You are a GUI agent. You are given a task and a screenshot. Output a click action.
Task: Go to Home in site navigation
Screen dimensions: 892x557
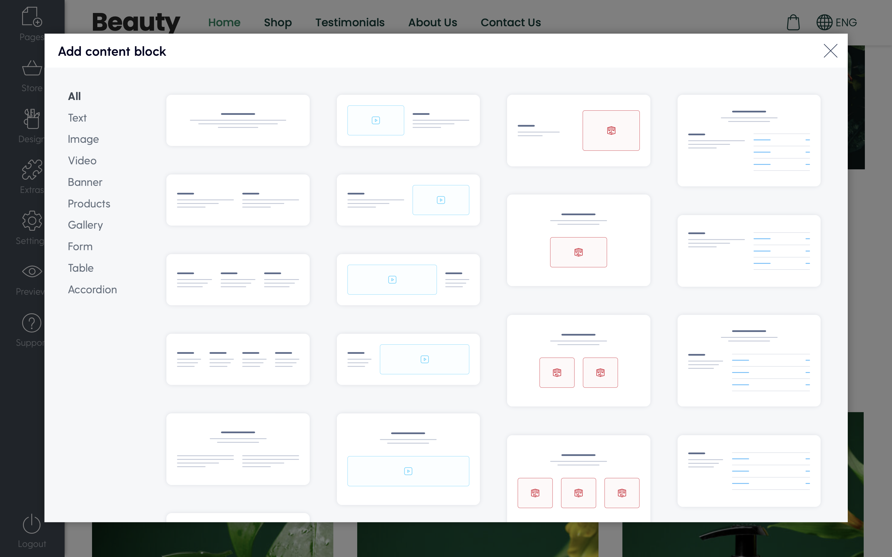point(224,22)
